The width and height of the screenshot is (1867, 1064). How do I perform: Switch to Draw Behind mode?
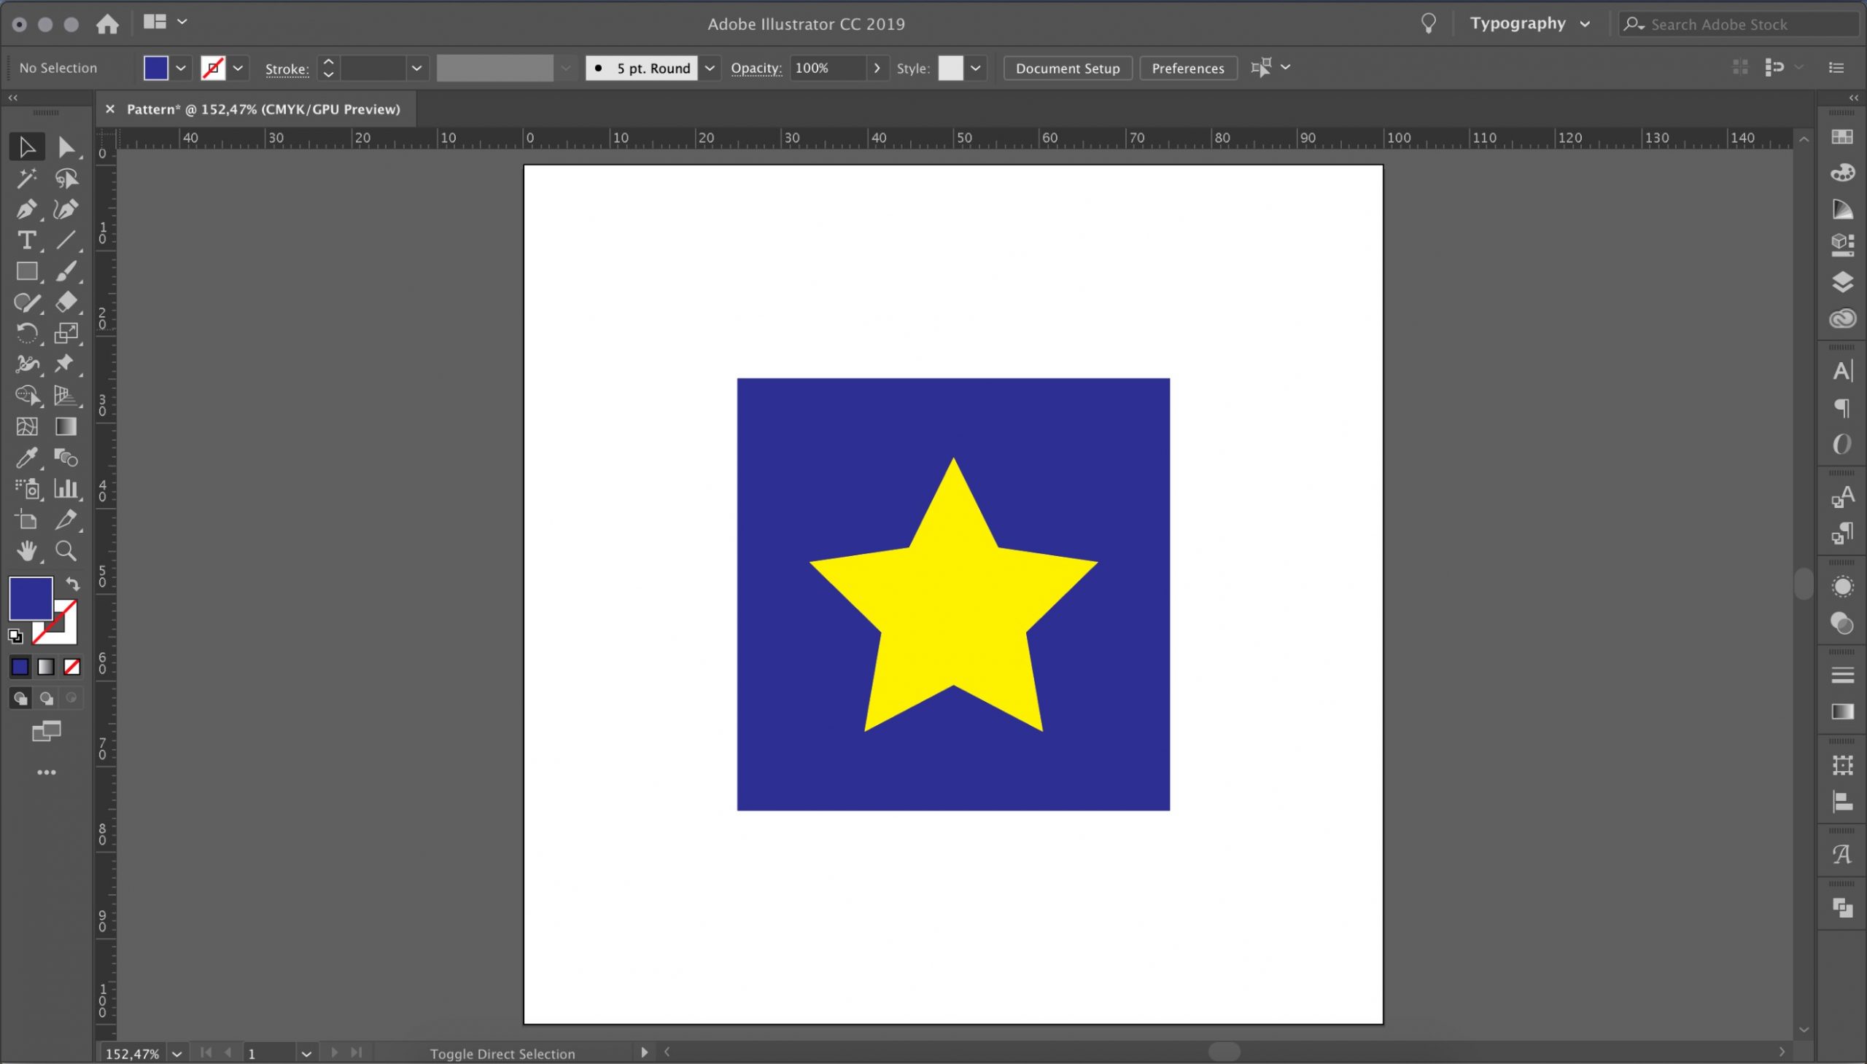46,699
